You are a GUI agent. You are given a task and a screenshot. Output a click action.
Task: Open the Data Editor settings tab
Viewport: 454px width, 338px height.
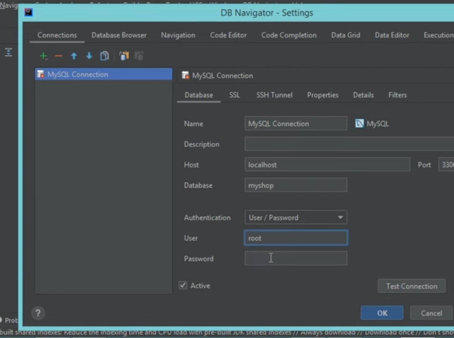coord(392,35)
